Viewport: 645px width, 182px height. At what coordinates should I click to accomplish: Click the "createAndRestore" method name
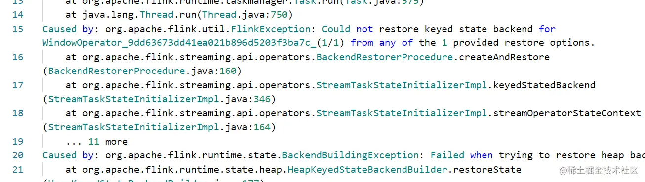(x=504, y=57)
